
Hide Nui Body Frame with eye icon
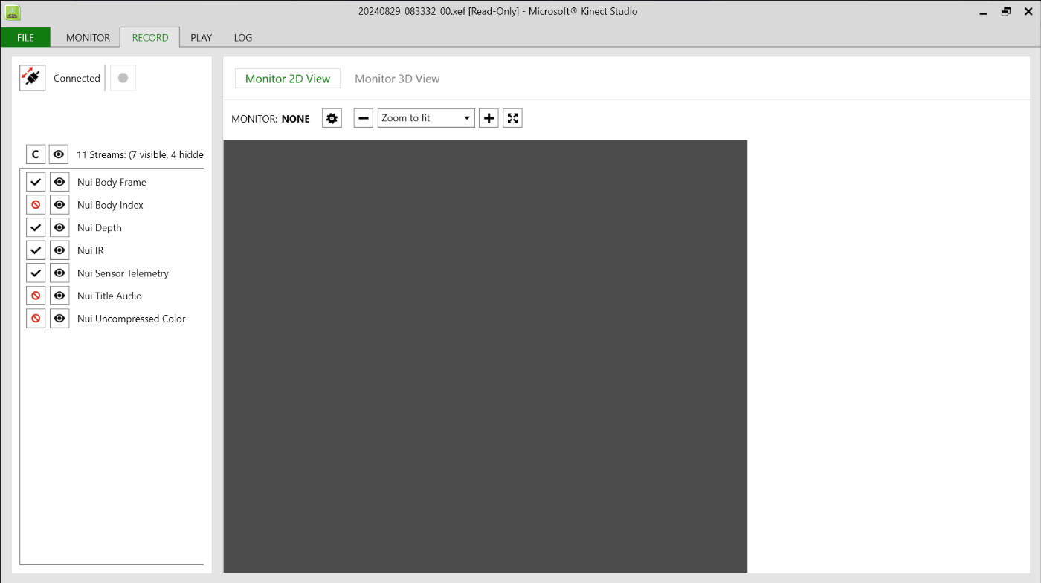tap(59, 182)
